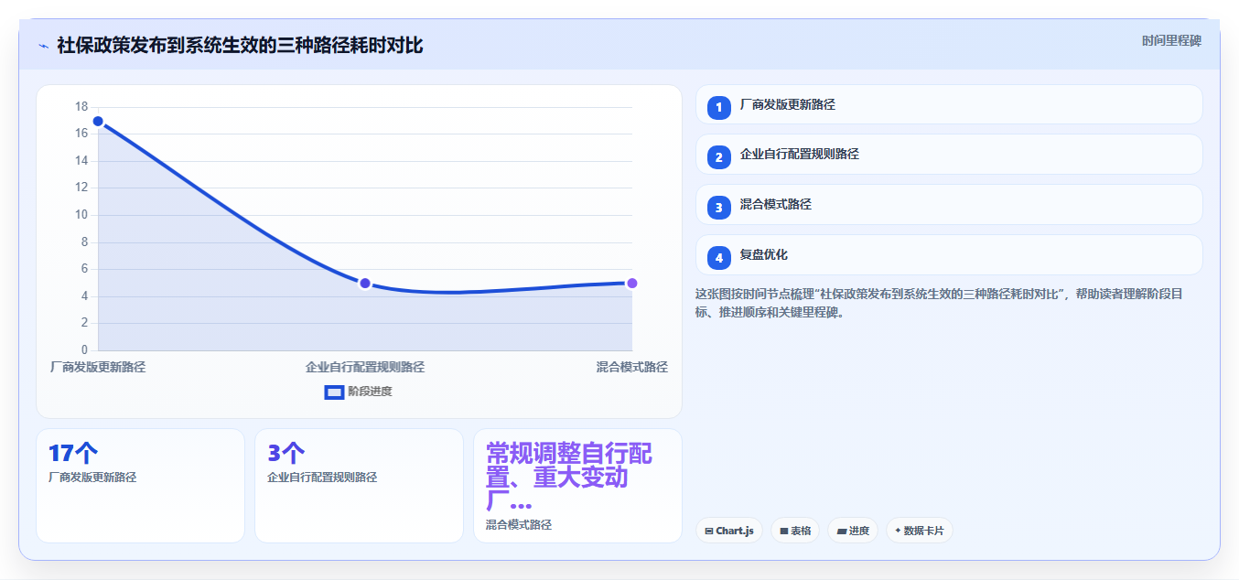Click the 阶段进度 legend color box
1239x580 pixels.
click(335, 392)
